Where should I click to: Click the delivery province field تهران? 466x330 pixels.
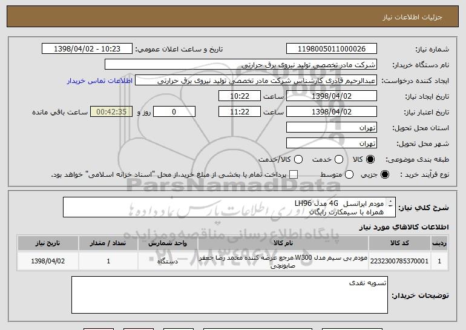pyautogui.click(x=332, y=128)
